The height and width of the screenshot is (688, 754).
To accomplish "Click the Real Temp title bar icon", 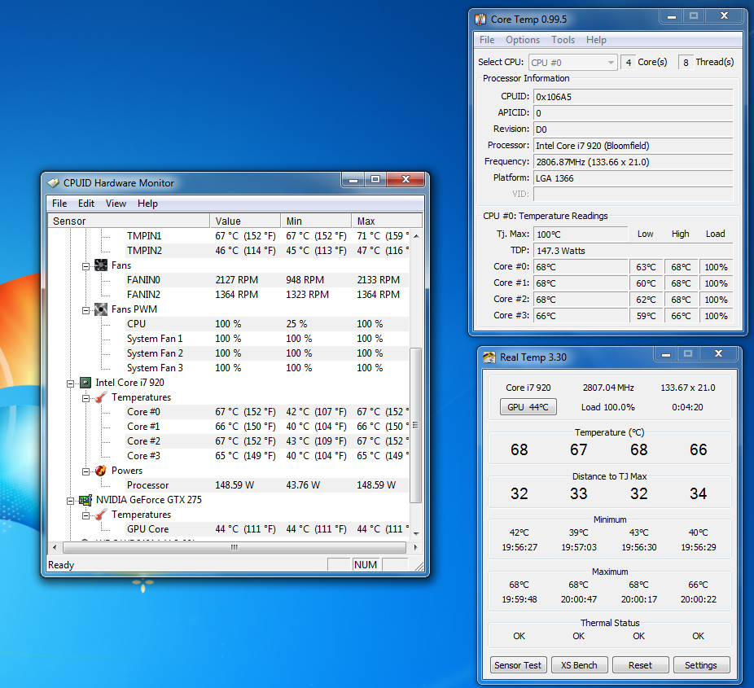I will click(x=489, y=357).
